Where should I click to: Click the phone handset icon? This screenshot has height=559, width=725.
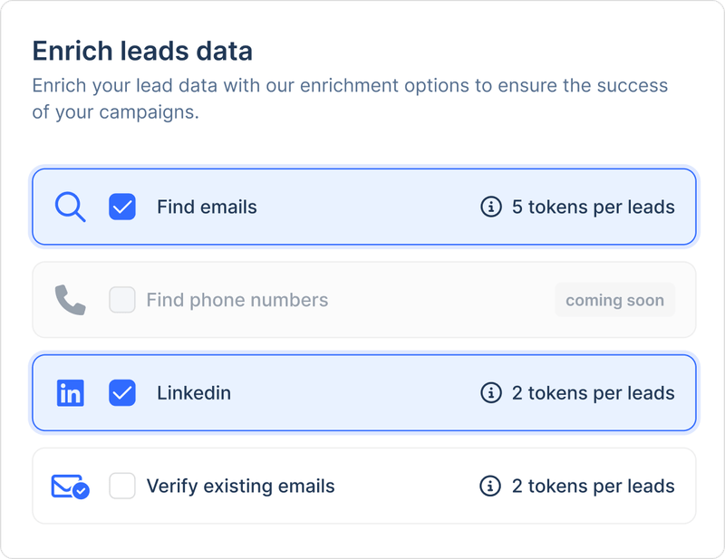(70, 300)
